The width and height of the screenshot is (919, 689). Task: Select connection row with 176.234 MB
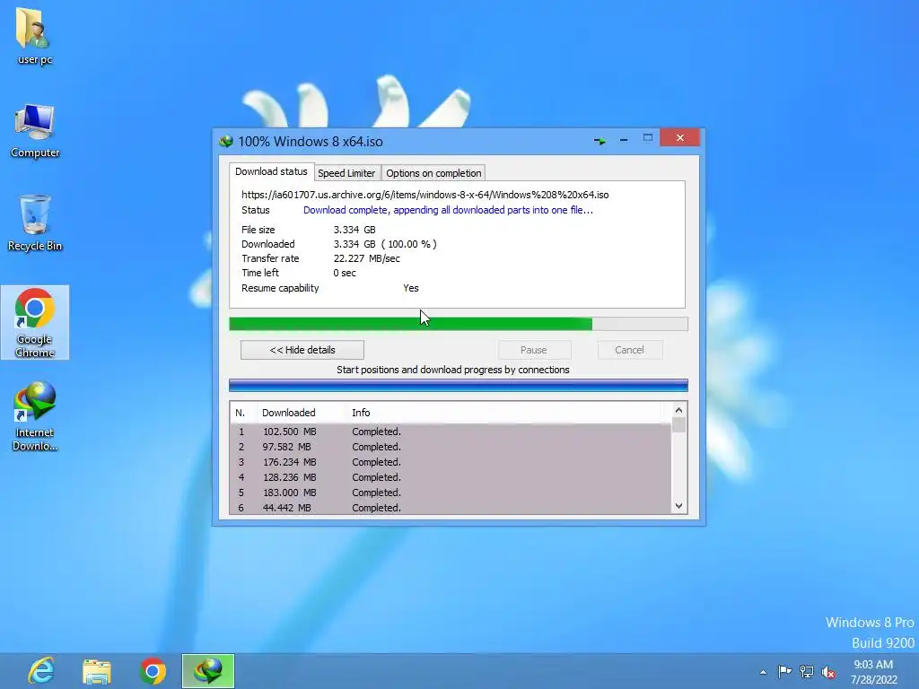coord(451,462)
